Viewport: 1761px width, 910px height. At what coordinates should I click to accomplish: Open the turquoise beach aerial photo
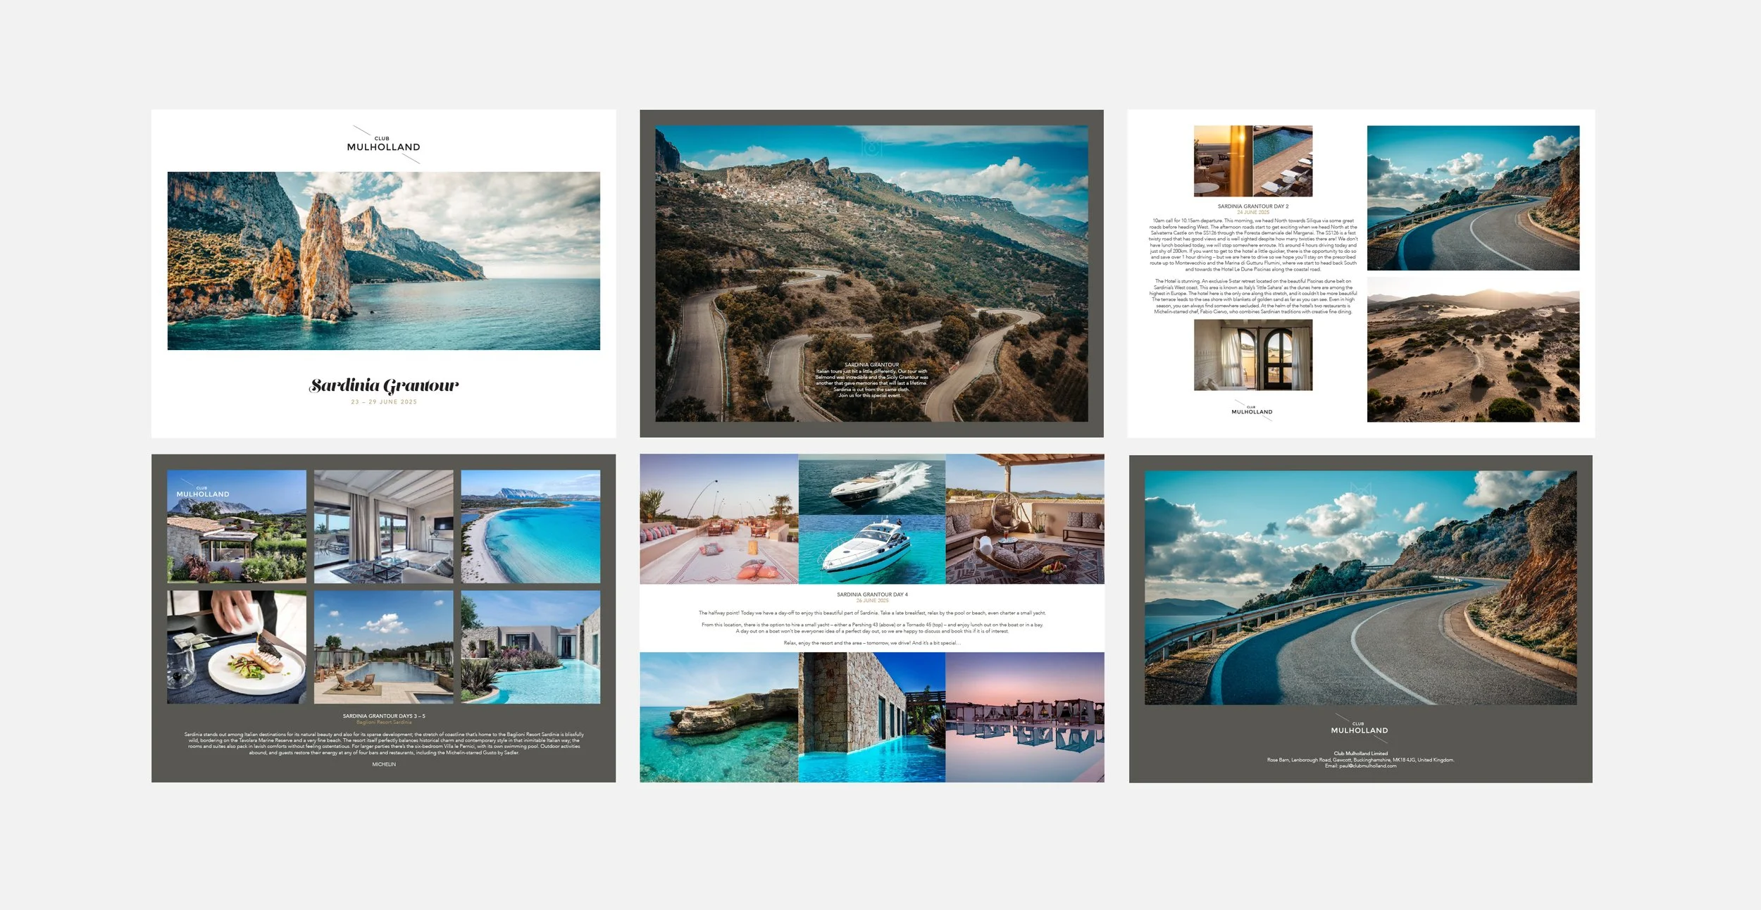[530, 526]
